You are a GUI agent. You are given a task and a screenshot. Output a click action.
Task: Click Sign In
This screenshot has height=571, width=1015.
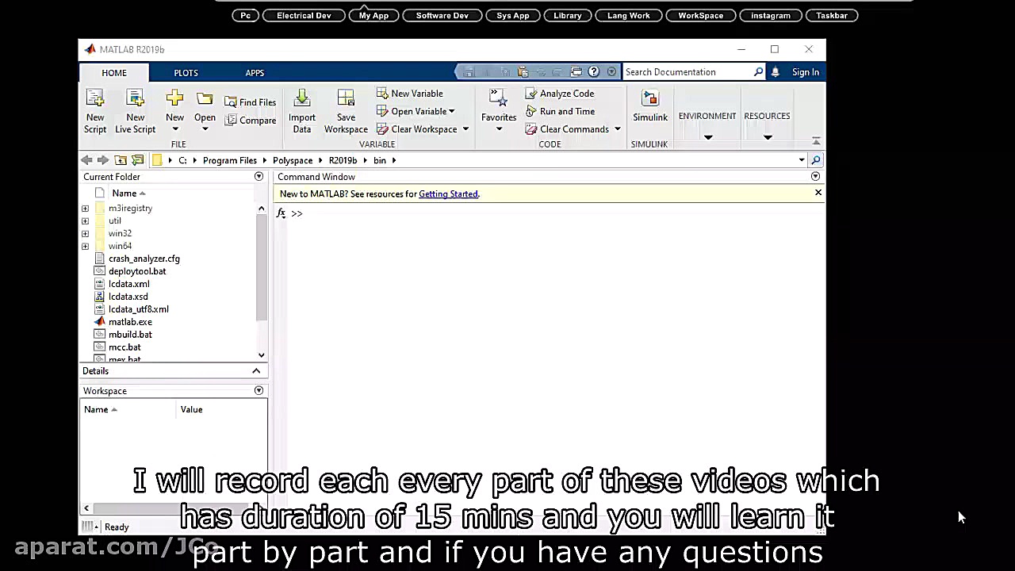pos(805,72)
